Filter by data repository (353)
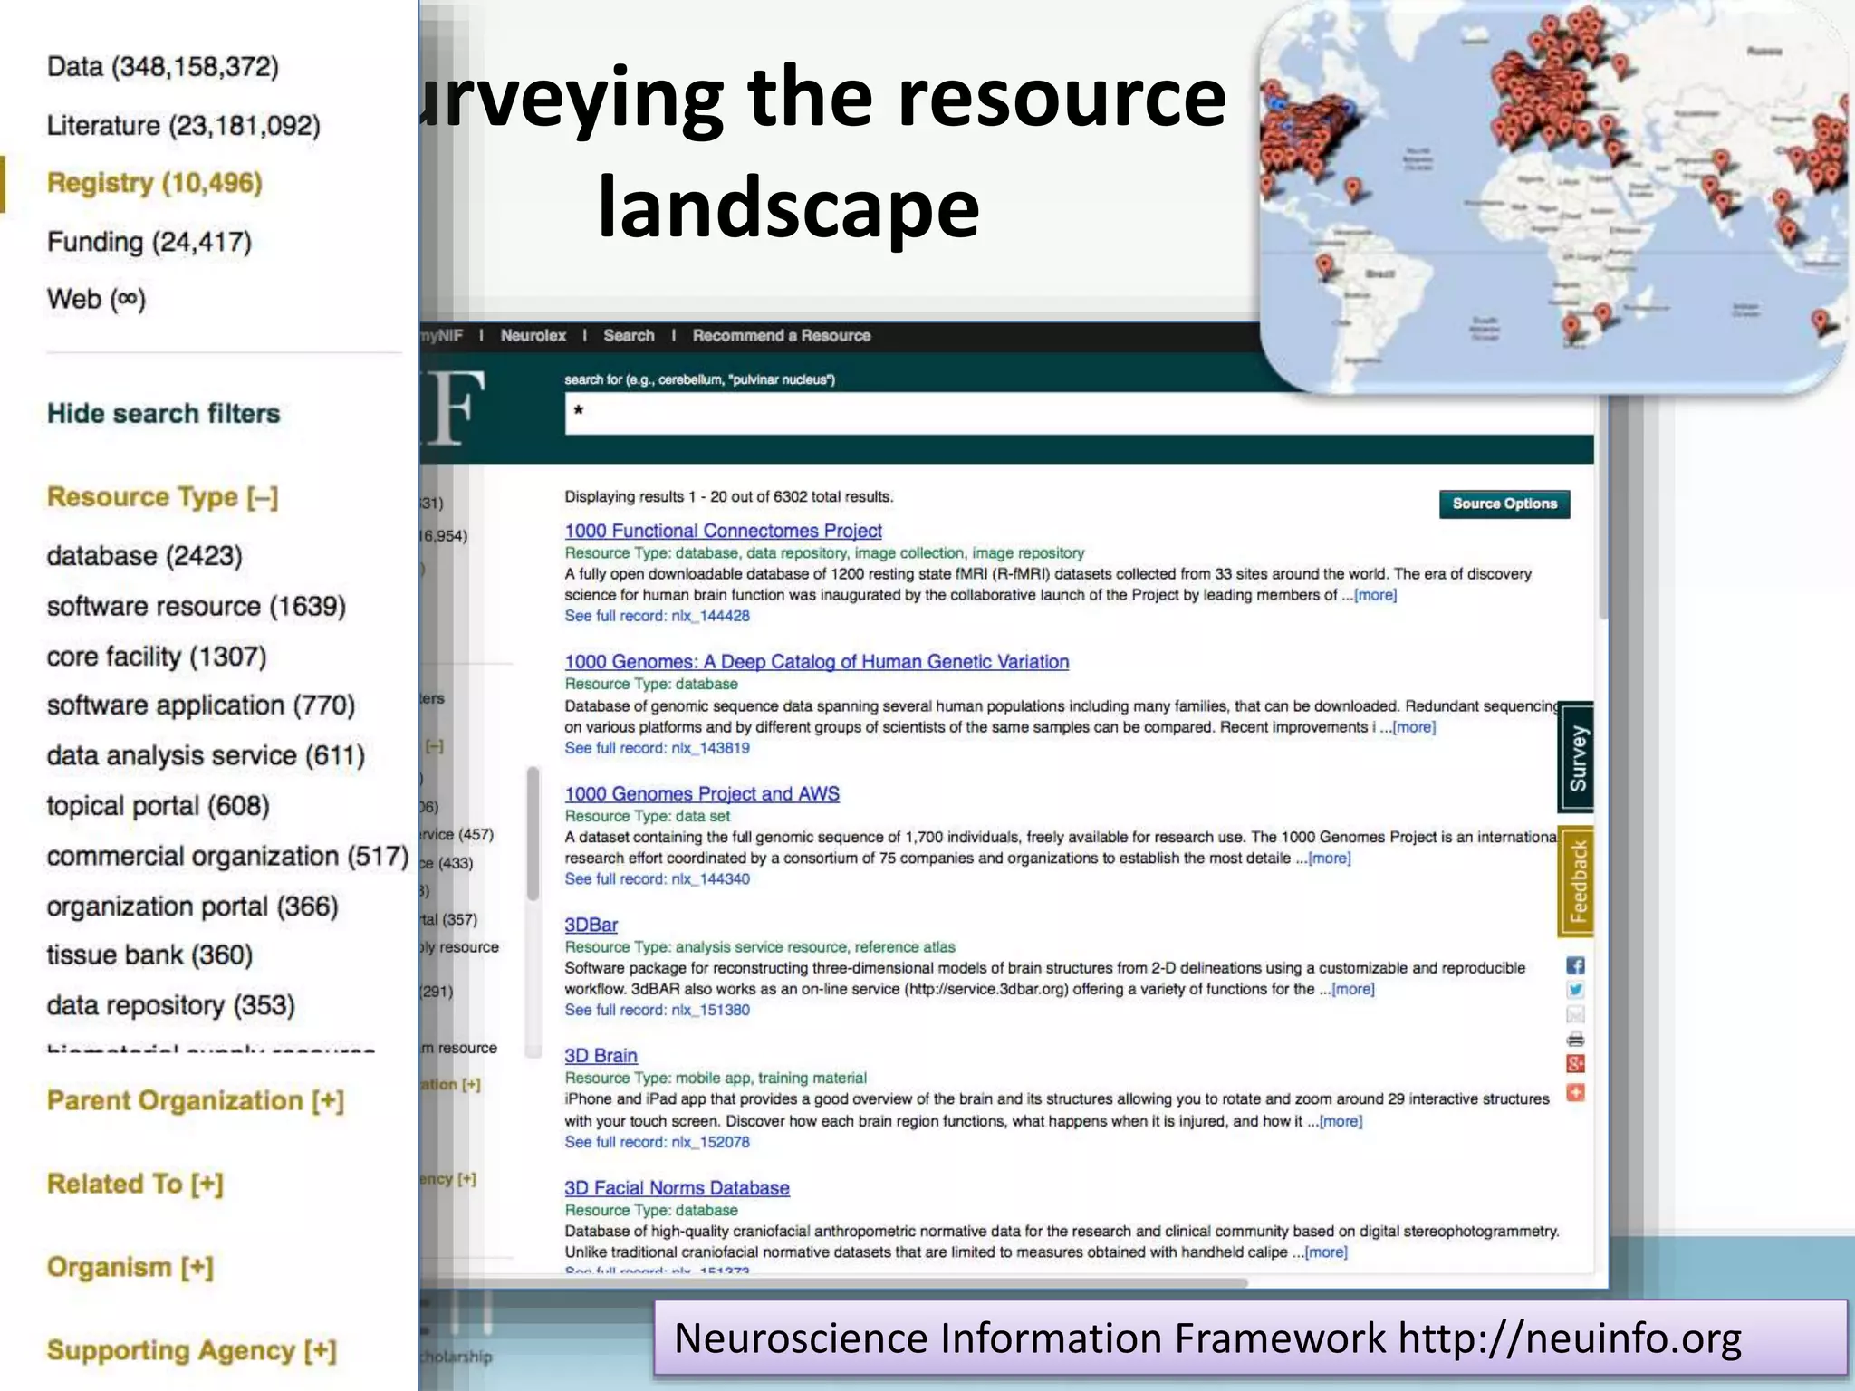Screen dimensions: 1855x1391 tap(171, 1005)
